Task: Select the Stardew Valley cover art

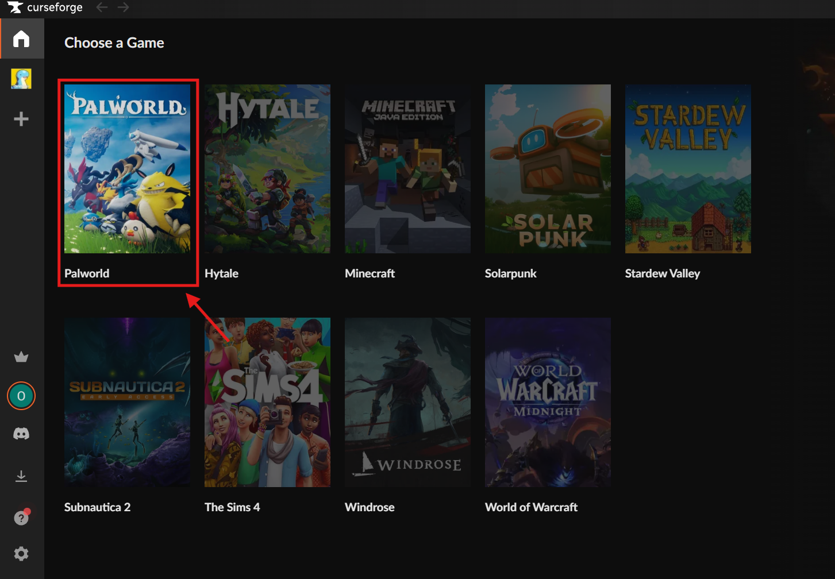Action: coord(688,169)
